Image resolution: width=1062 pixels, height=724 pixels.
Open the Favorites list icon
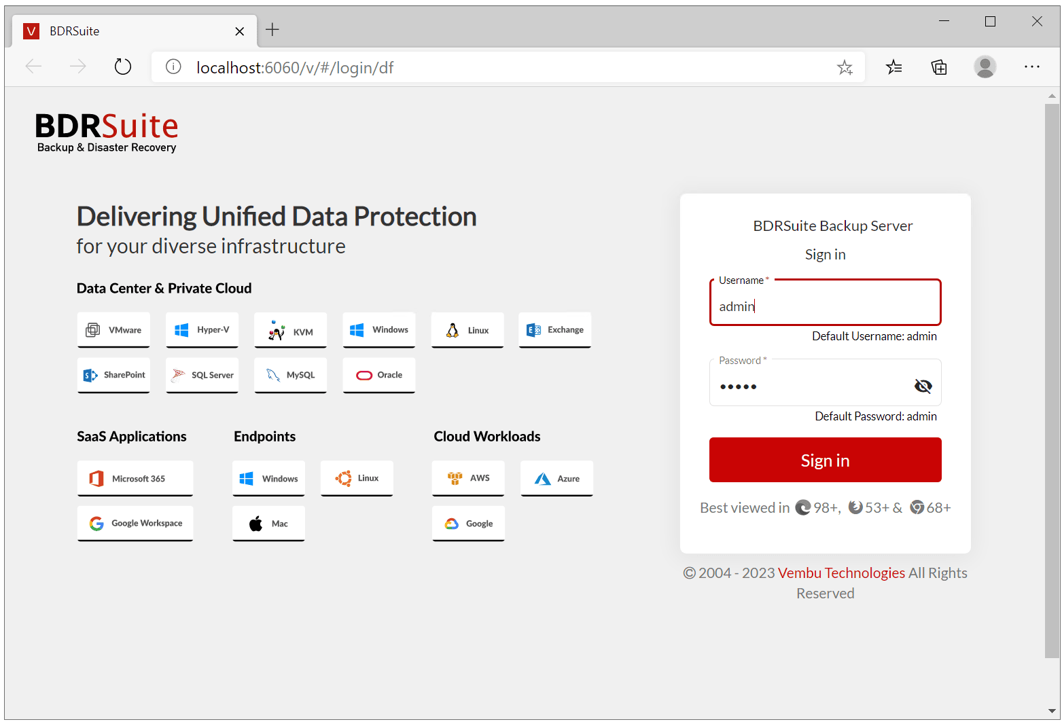(x=894, y=67)
